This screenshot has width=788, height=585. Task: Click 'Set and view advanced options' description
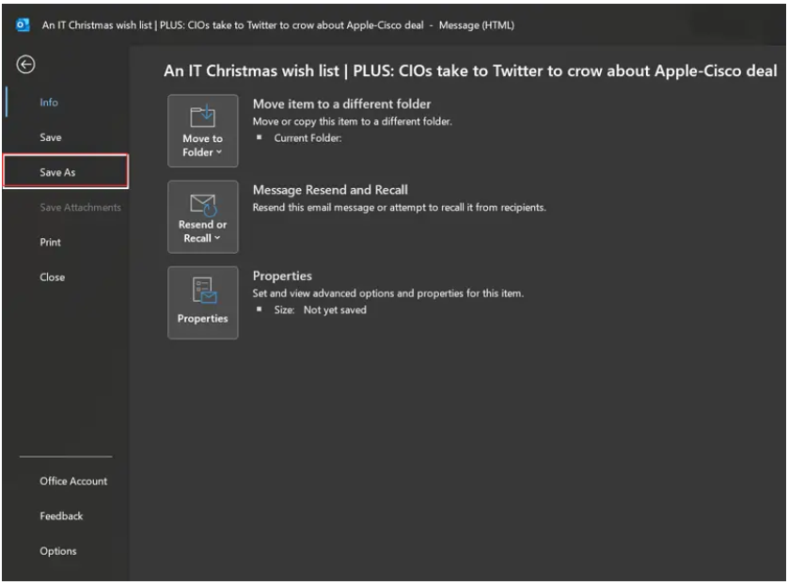coord(388,293)
